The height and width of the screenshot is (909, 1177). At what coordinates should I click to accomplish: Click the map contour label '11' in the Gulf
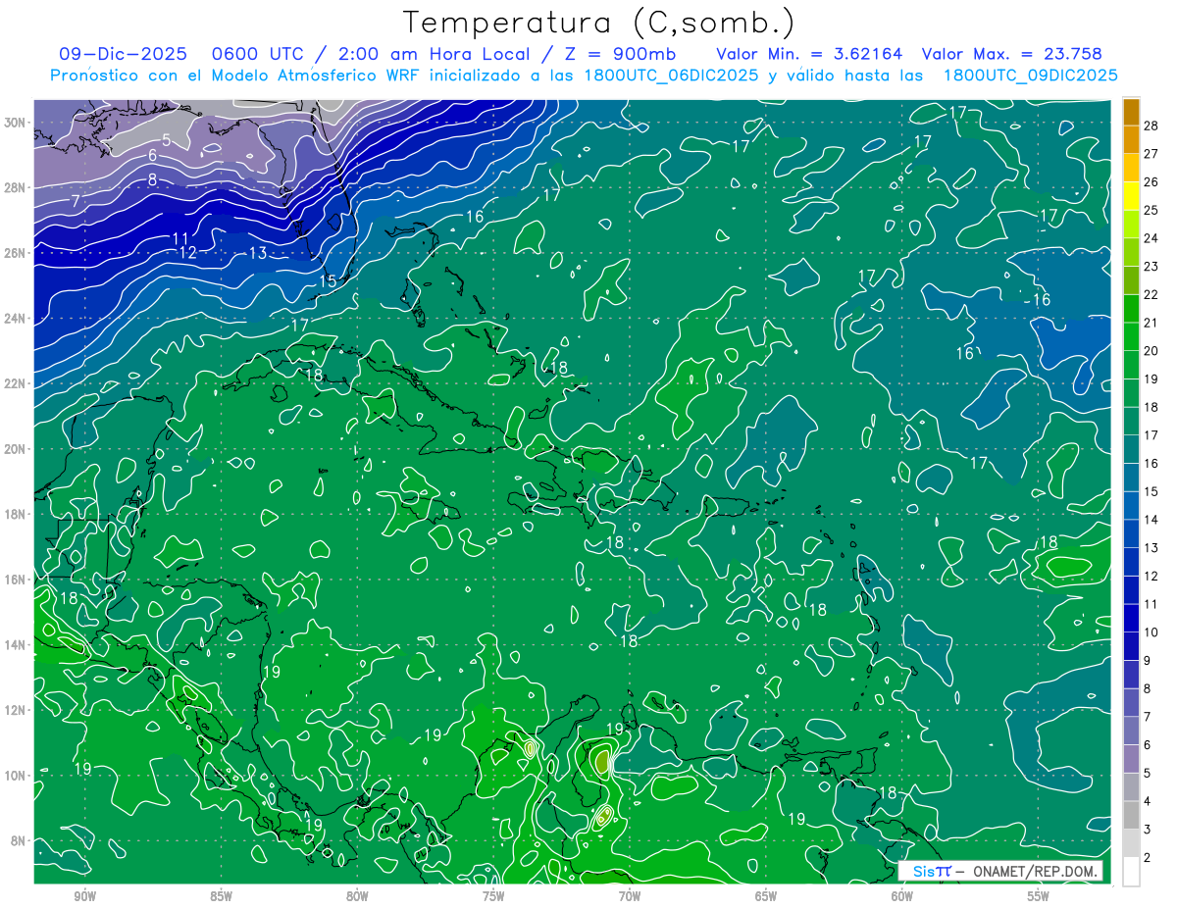(180, 239)
